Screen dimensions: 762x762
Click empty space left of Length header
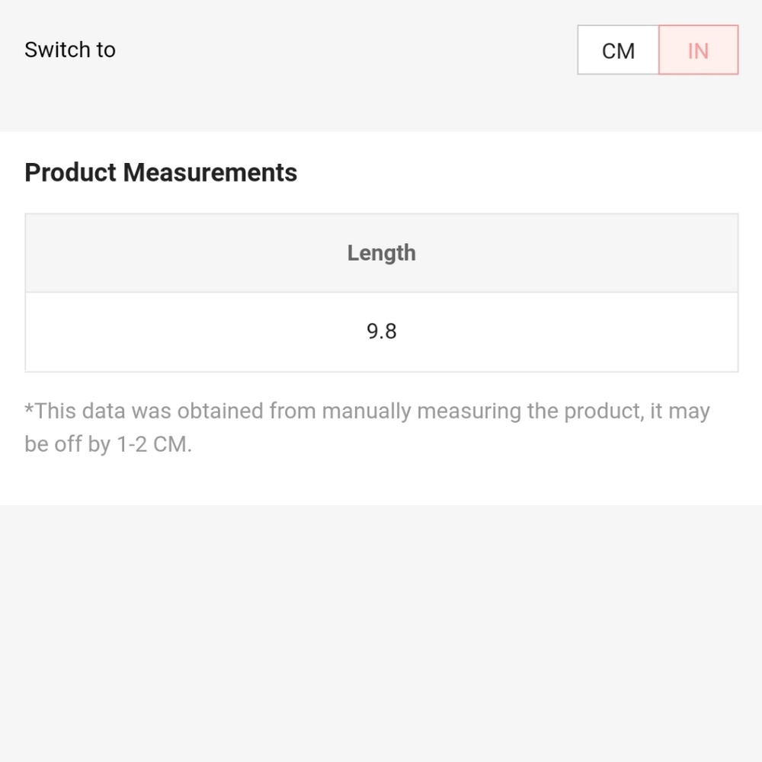pos(186,253)
